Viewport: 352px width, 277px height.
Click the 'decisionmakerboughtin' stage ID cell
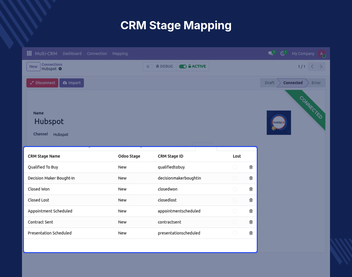pos(179,178)
